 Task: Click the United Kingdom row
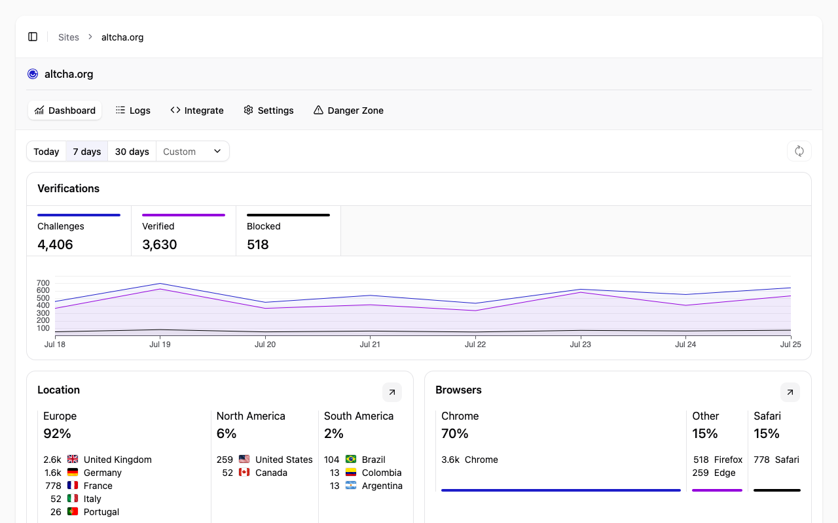pyautogui.click(x=98, y=460)
